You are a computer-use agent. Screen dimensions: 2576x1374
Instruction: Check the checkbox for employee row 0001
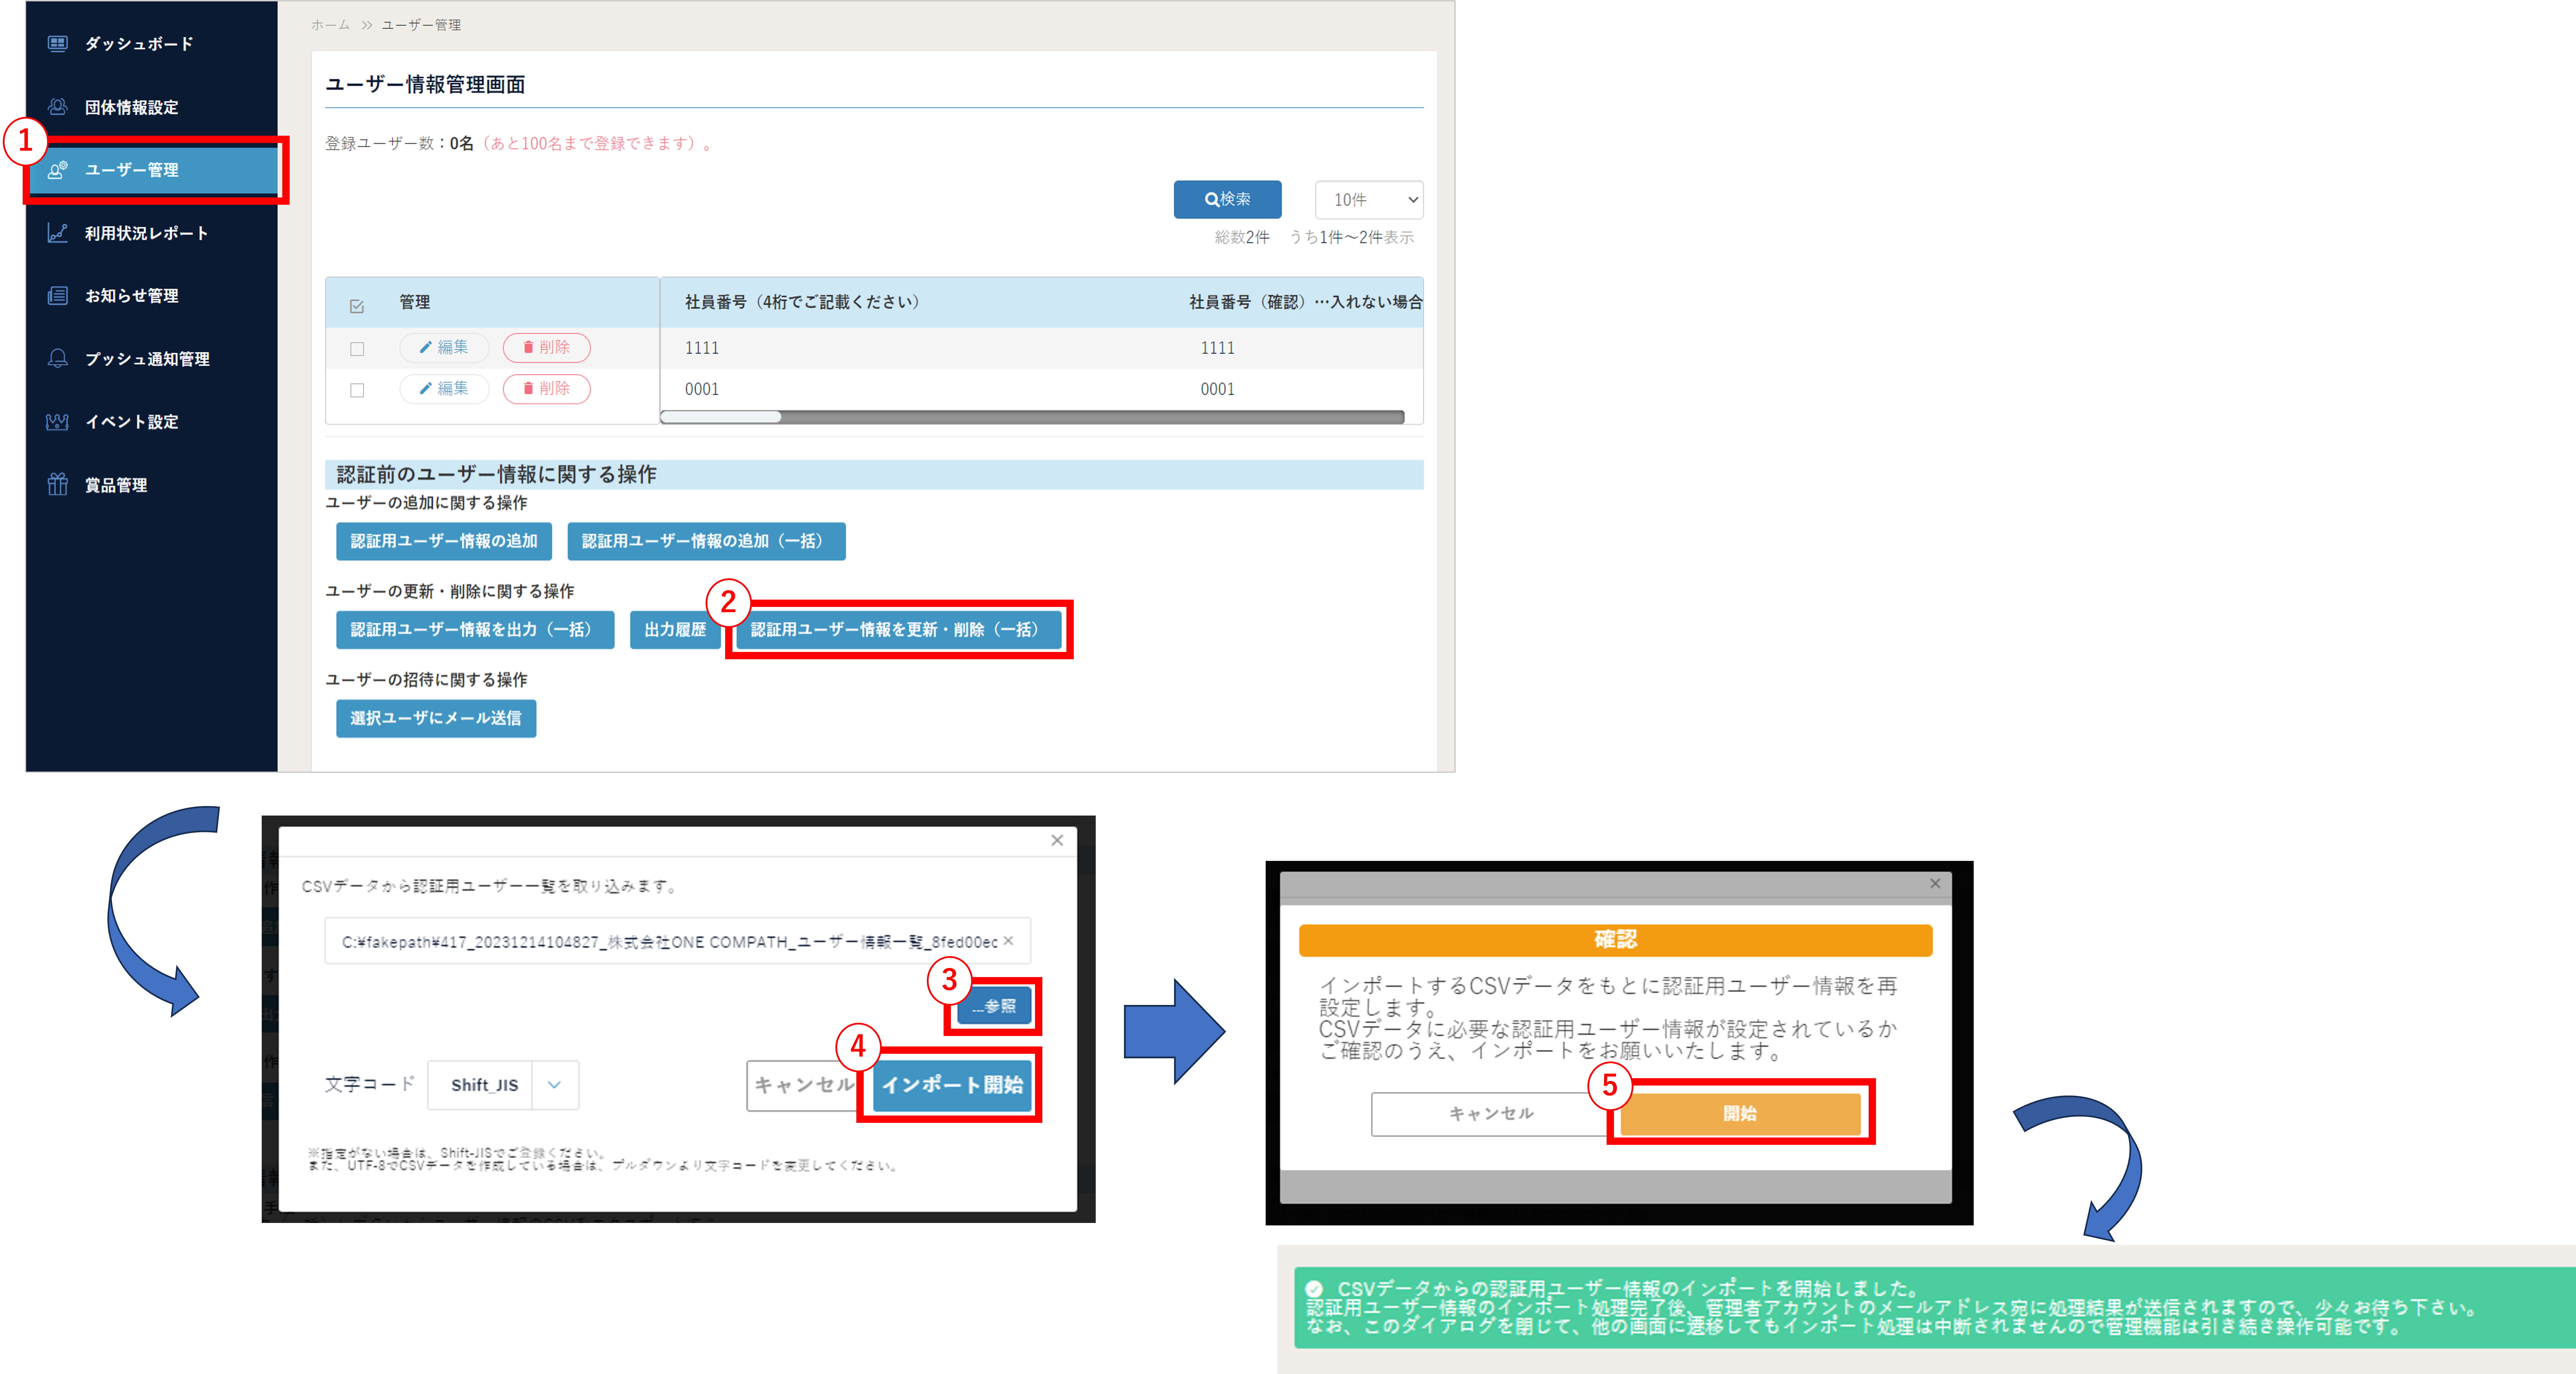click(357, 390)
